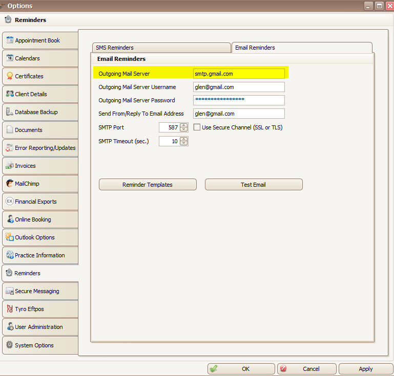Enable Use Secure Channel (SSL or TLS)
This screenshot has height=376, width=394.
197,127
